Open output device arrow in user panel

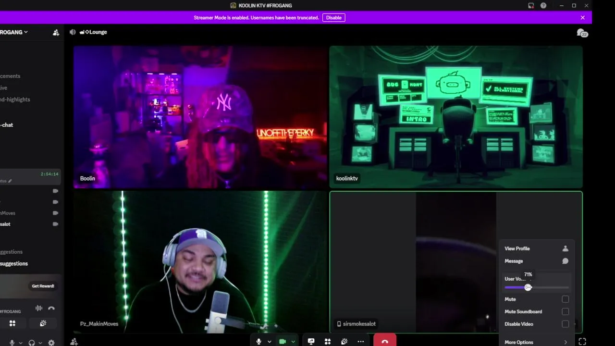click(x=40, y=343)
